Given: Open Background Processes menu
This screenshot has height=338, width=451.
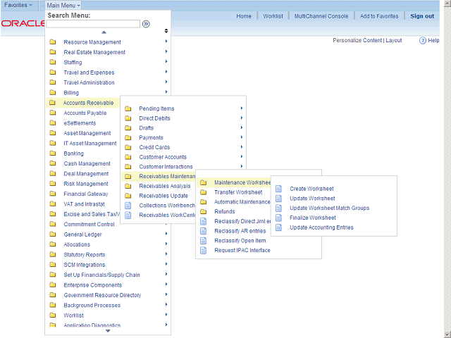Looking at the screenshot, I should (x=92, y=305).
